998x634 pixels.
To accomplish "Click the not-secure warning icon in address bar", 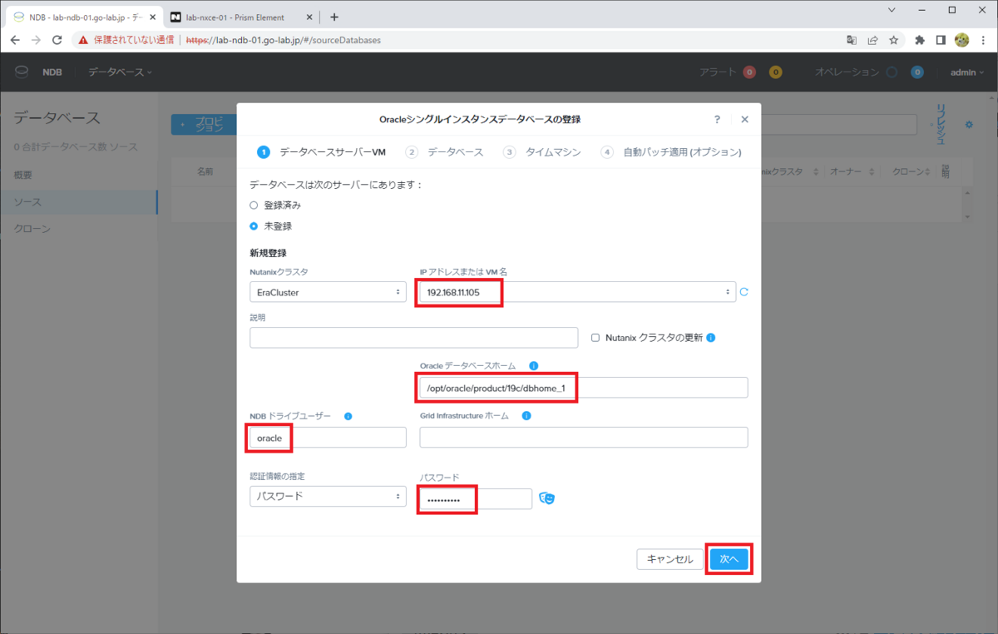I will point(83,39).
